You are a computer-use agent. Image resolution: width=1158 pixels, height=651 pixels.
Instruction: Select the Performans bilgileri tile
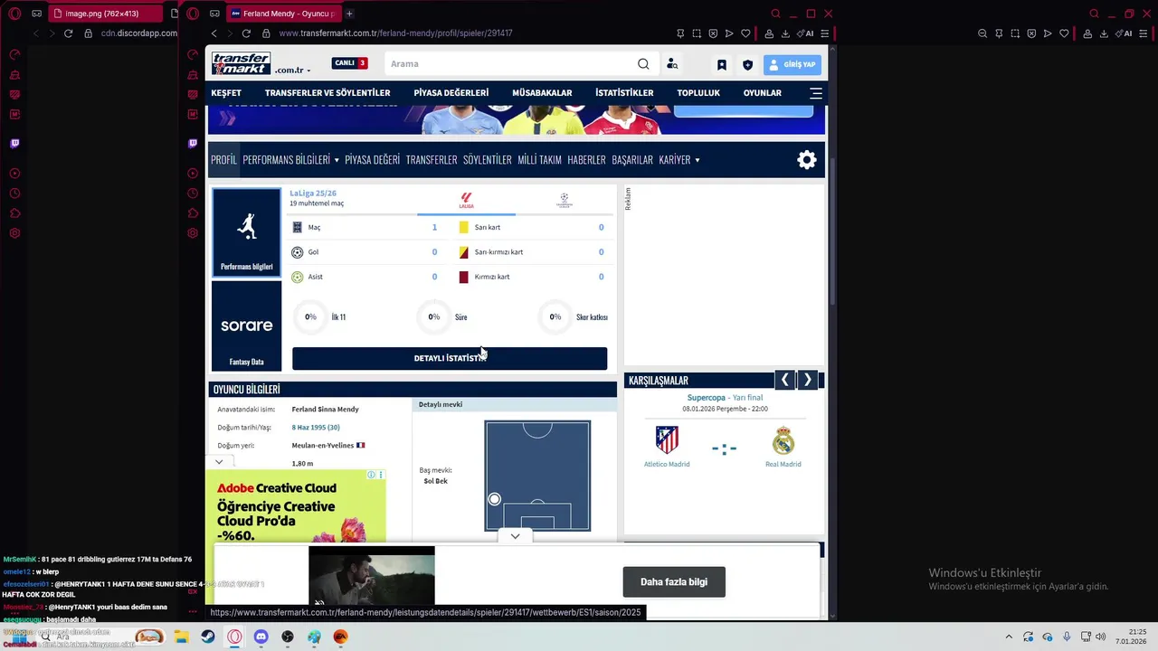[246, 232]
